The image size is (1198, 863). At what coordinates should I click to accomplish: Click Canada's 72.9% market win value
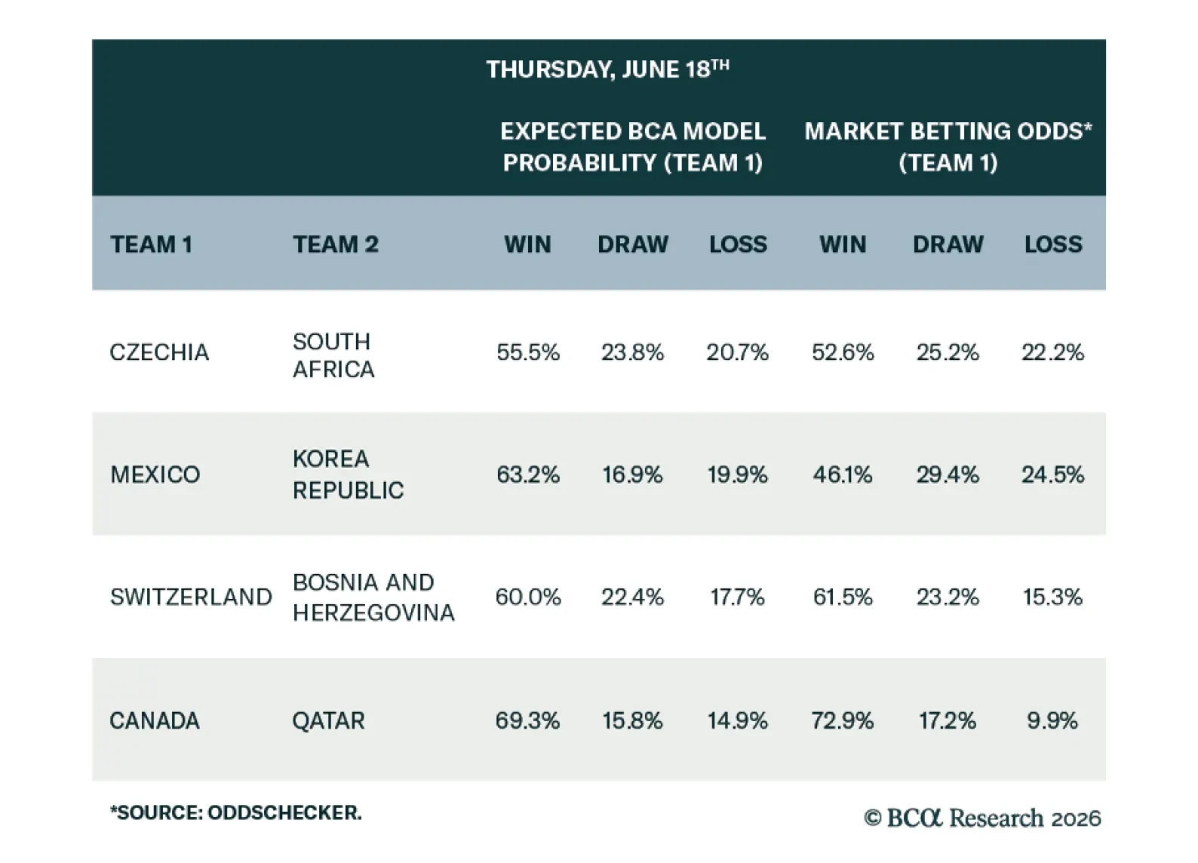843,720
